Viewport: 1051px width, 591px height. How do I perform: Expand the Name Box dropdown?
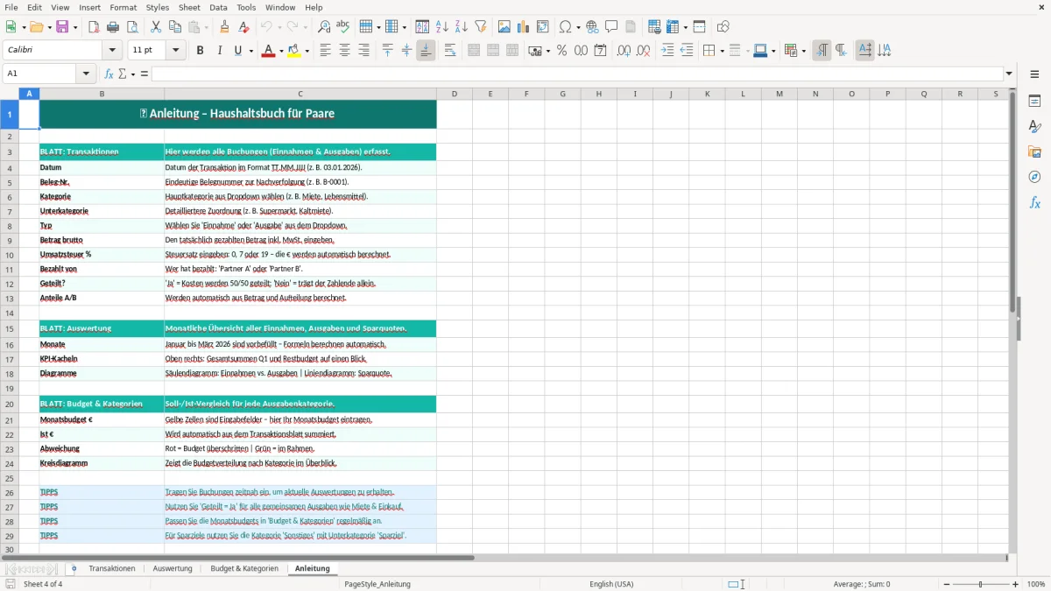tap(87, 74)
